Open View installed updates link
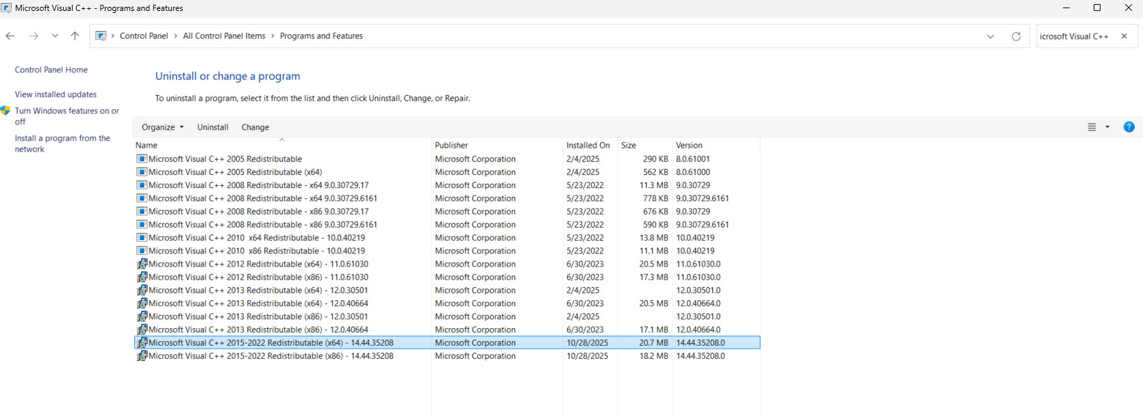The width and height of the screenshot is (1143, 417). pos(55,94)
